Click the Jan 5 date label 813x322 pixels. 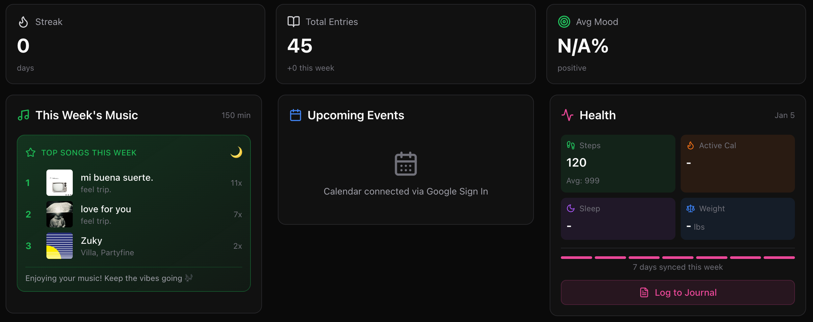tap(784, 115)
